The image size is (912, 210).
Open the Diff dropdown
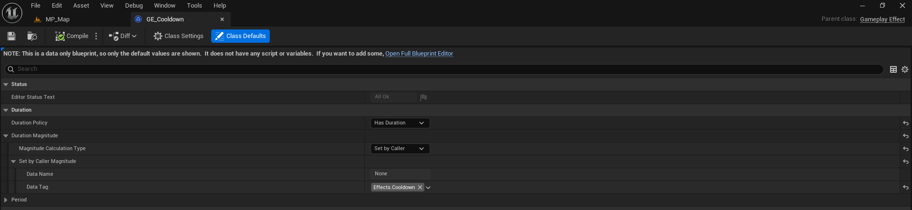(x=123, y=36)
